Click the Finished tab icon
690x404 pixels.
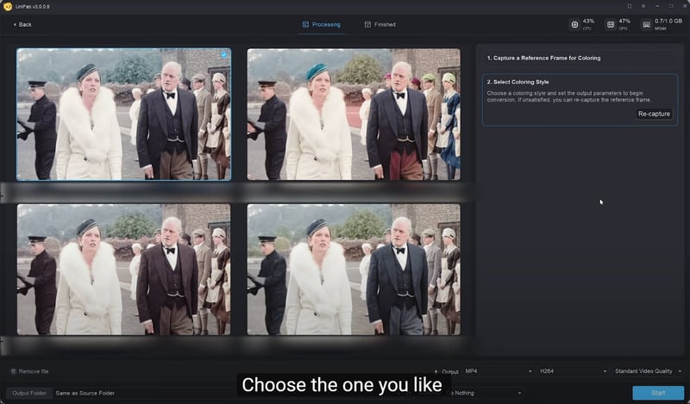pyautogui.click(x=368, y=25)
